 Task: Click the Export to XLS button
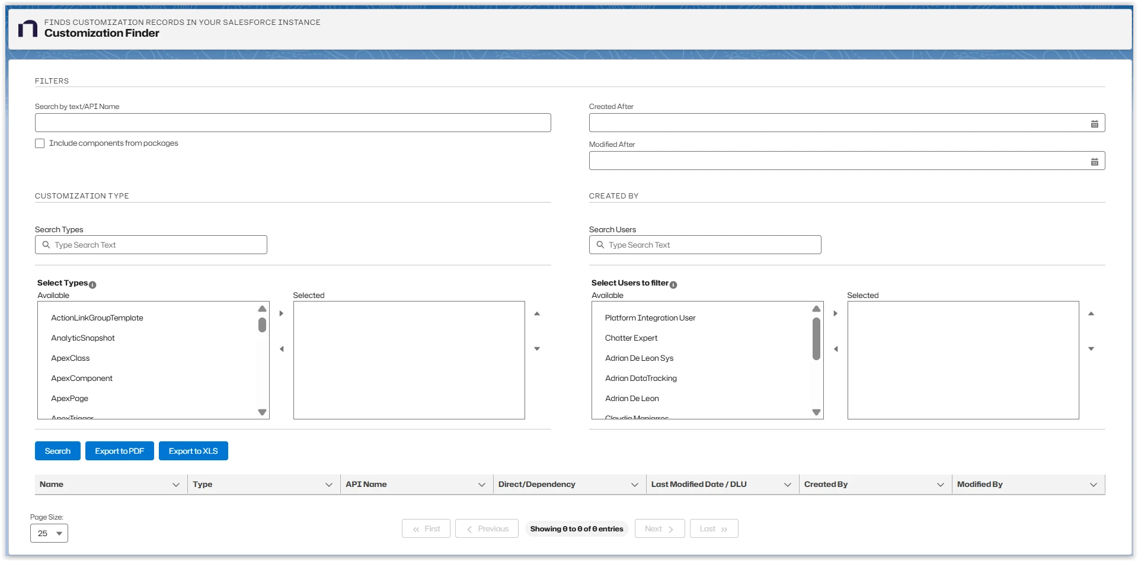coord(193,451)
